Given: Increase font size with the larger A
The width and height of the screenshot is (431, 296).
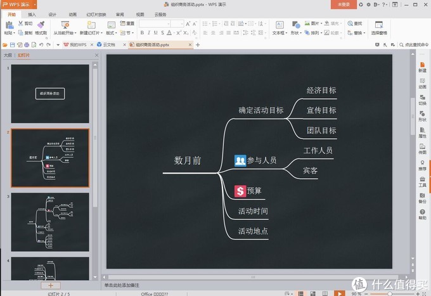Looking at the screenshot, I should [x=188, y=24].
